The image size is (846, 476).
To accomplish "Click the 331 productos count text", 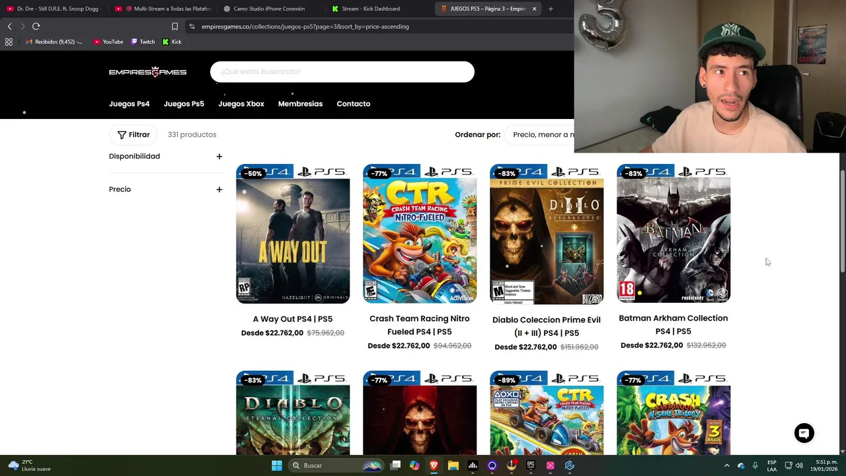I will (192, 135).
